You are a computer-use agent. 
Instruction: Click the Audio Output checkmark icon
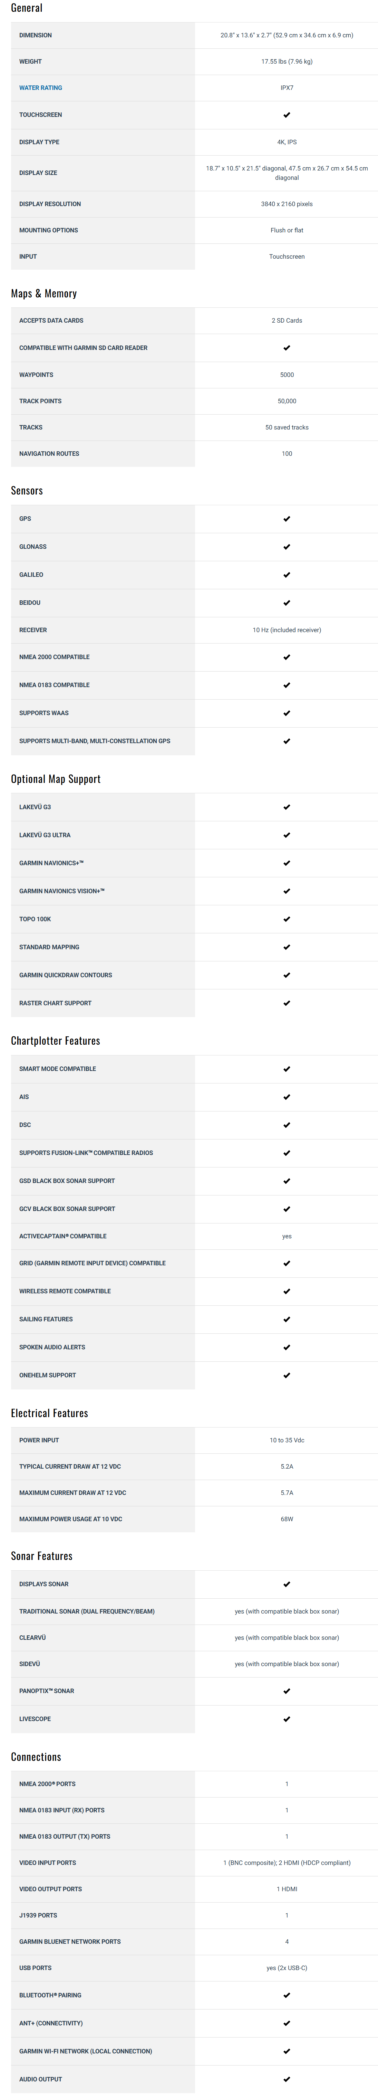[287, 2078]
